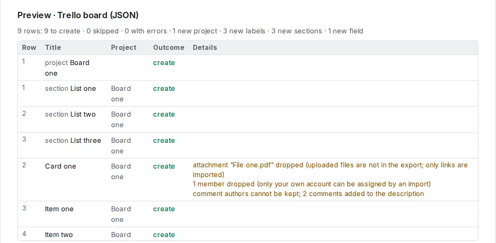Click row number 4 of Item two
Screen dimensions: 496x243
(x=24, y=234)
